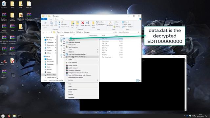Image resolution: width=210 pixels, height=118 pixels.
Task: Expand address bar previous locations dropdown
Action: [114, 32]
